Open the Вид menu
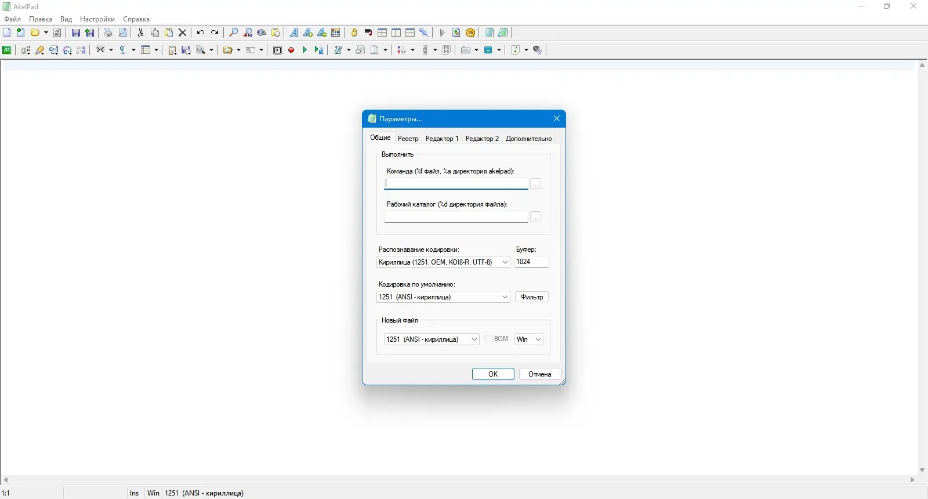The width and height of the screenshot is (928, 499). point(66,19)
